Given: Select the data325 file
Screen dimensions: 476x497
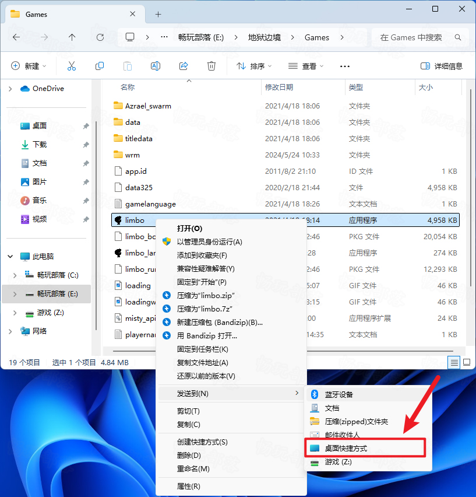Looking at the screenshot, I should (x=285, y=188).
